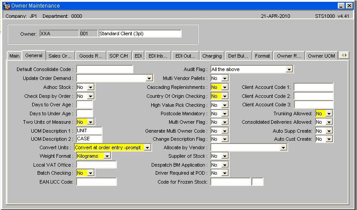Open the Goods R... tab
Screen dimensions: 357x210
click(91, 56)
